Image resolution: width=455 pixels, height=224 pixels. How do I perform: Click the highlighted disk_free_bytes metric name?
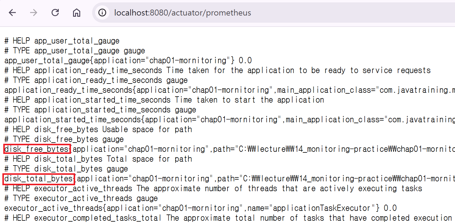coord(37,149)
